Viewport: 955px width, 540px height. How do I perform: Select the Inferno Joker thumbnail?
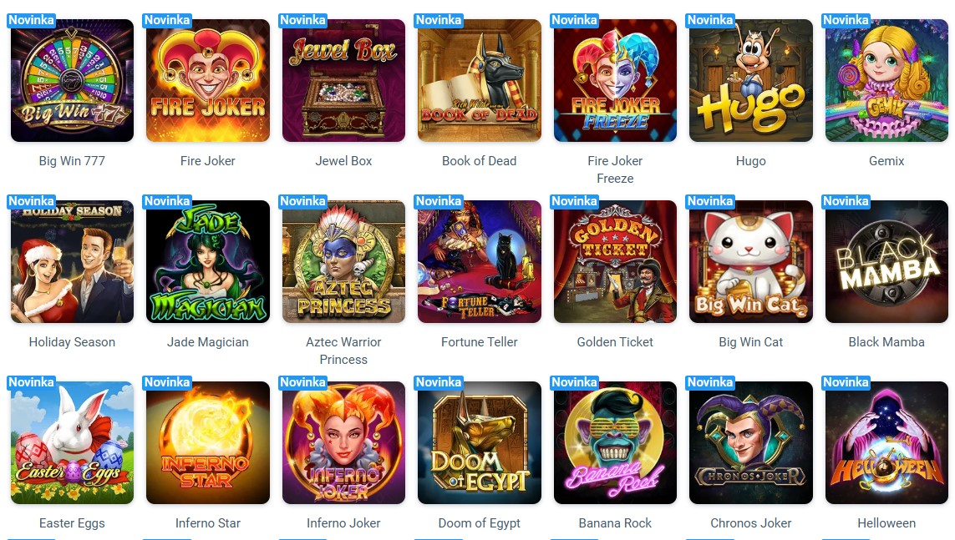pos(343,442)
